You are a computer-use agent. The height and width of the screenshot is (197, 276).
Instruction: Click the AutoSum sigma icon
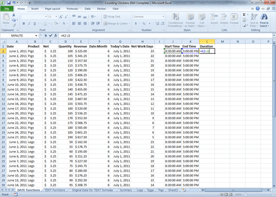[x=244, y=15]
